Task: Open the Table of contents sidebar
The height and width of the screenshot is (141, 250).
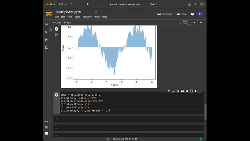Action: [46, 24]
